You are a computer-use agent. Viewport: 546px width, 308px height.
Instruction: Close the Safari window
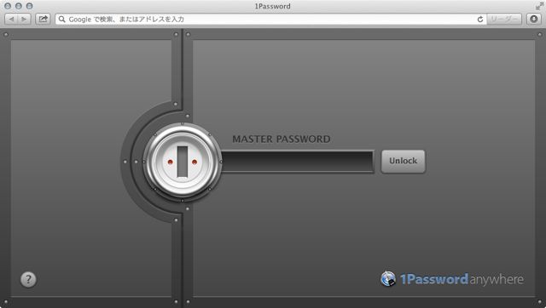(x=8, y=6)
